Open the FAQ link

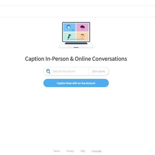[83, 151]
